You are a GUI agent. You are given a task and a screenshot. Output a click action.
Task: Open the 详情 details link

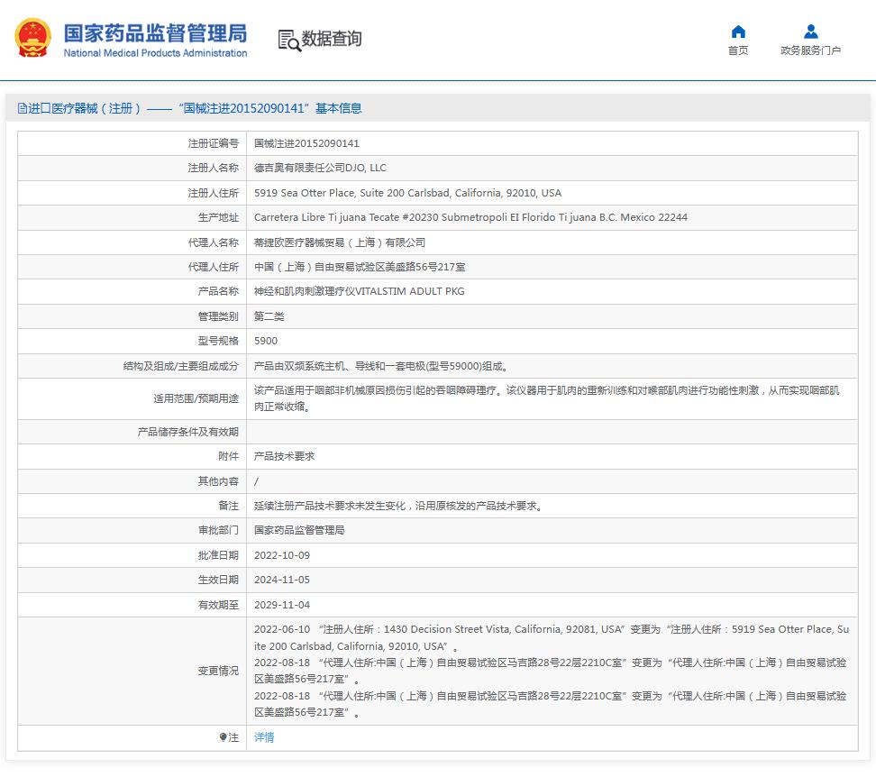tap(262, 737)
